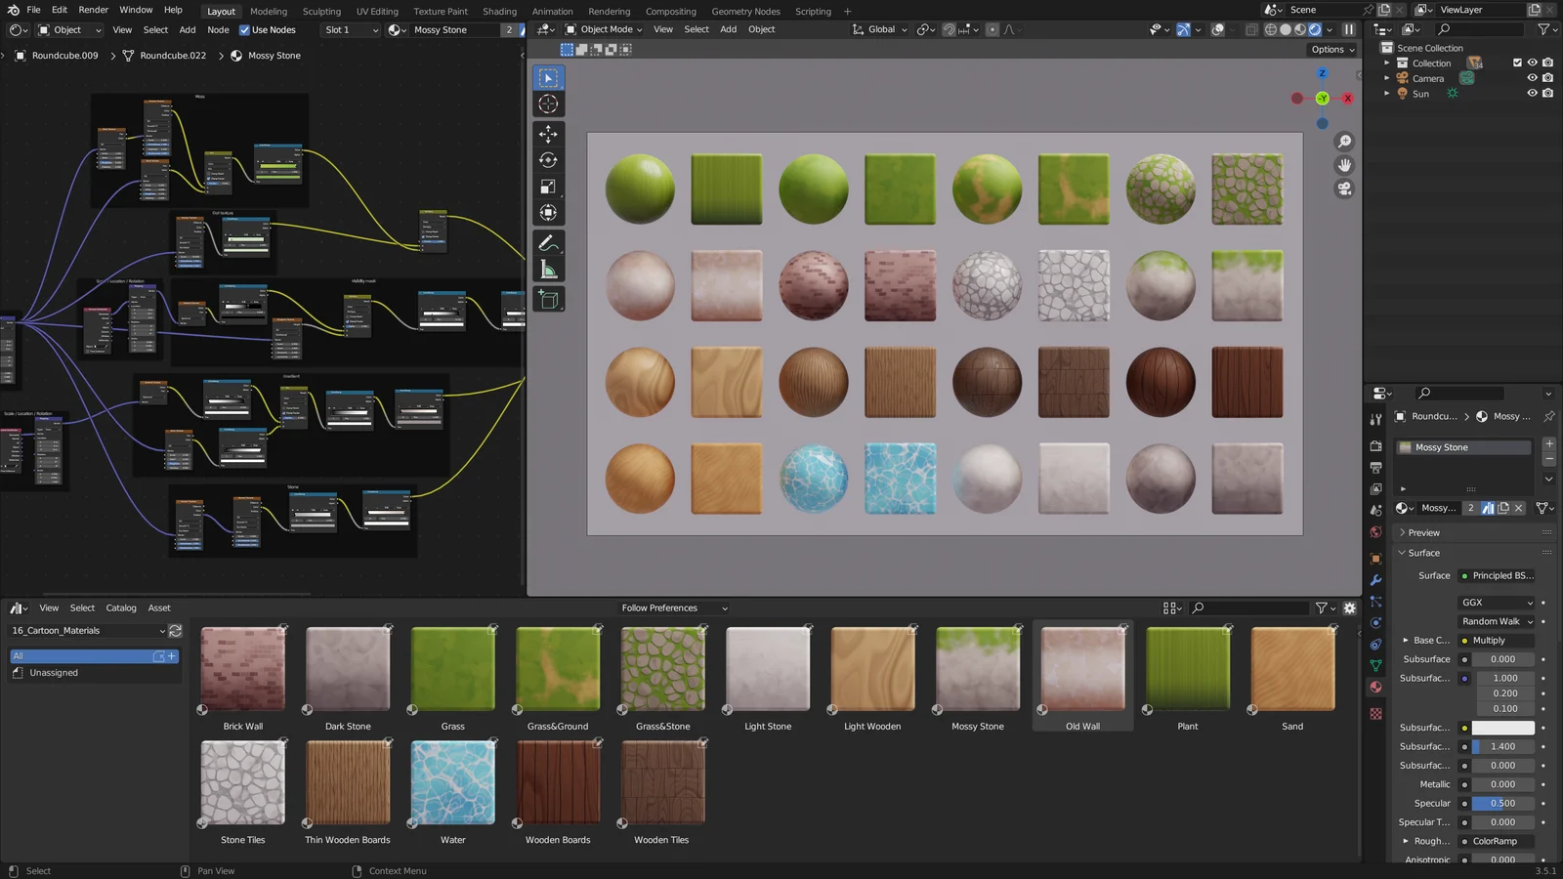The height and width of the screenshot is (879, 1563).
Task: Open the Material Properties tab in Properties editor
Action: 1376,687
